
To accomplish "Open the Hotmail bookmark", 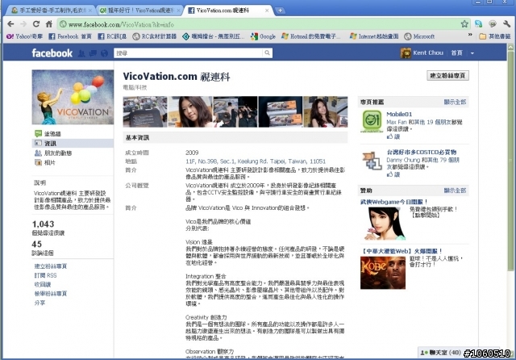I will (x=311, y=36).
